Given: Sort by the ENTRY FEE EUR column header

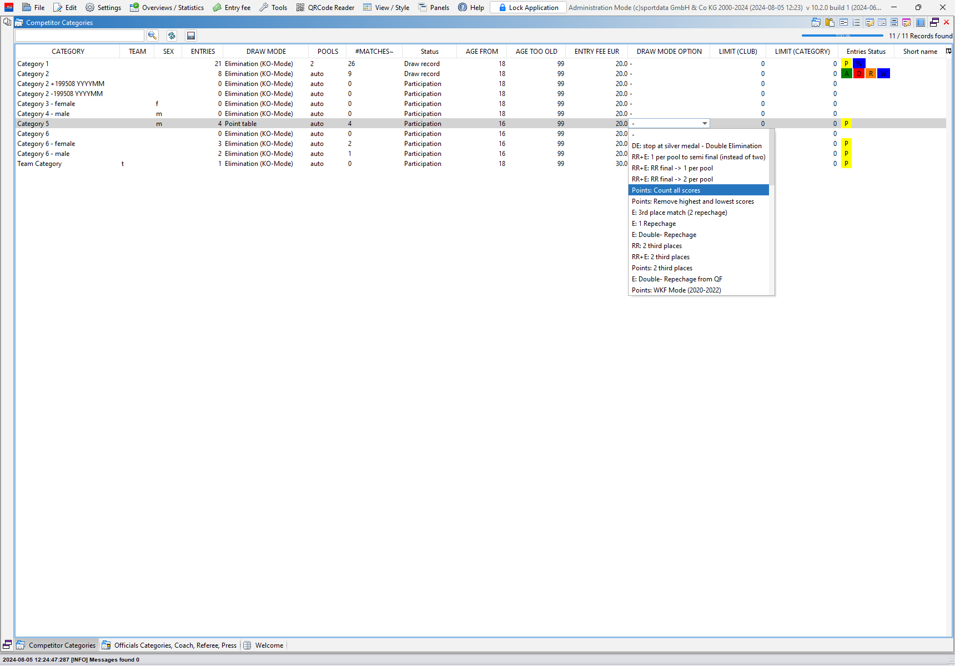Looking at the screenshot, I should (x=596, y=52).
